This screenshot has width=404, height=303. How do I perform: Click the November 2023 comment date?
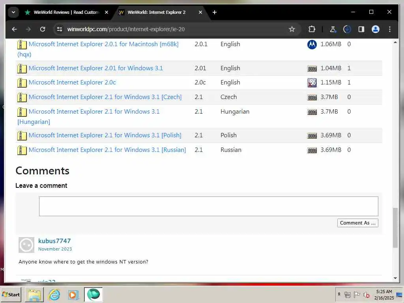[x=55, y=249]
